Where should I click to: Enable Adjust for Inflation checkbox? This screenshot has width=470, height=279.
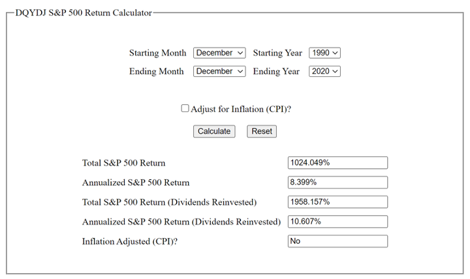[185, 108]
